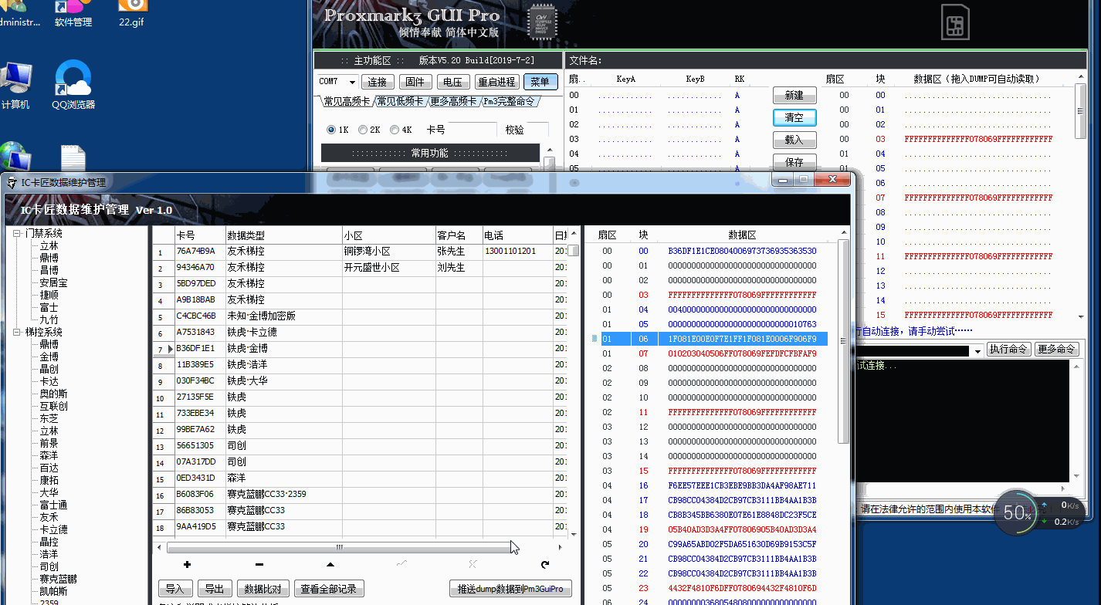Click the edit record triangle icon
Image resolution: width=1101 pixels, height=605 pixels.
pyautogui.click(x=330, y=565)
